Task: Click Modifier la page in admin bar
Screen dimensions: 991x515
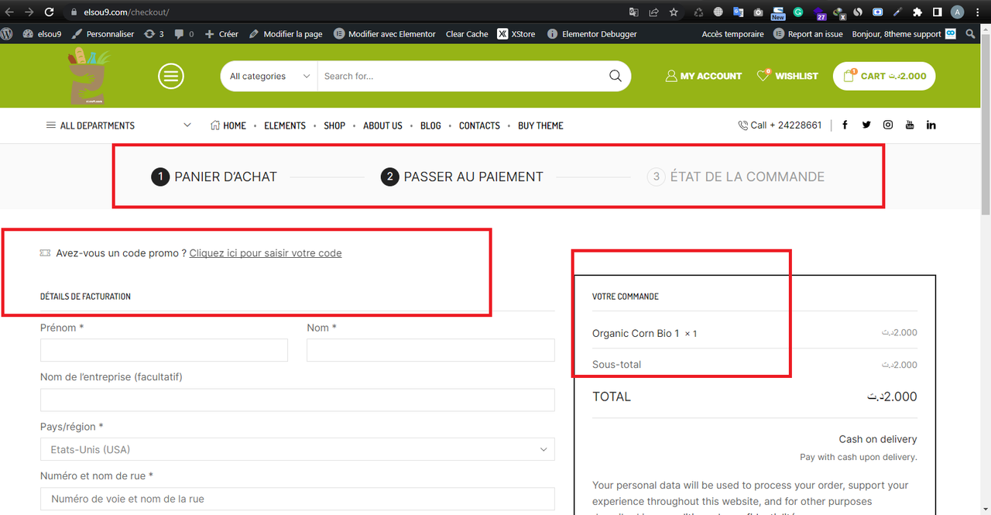Action: pos(286,34)
